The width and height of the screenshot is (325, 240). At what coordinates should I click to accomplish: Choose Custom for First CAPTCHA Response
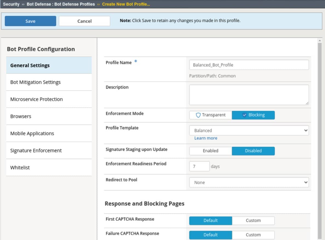pos(253,221)
